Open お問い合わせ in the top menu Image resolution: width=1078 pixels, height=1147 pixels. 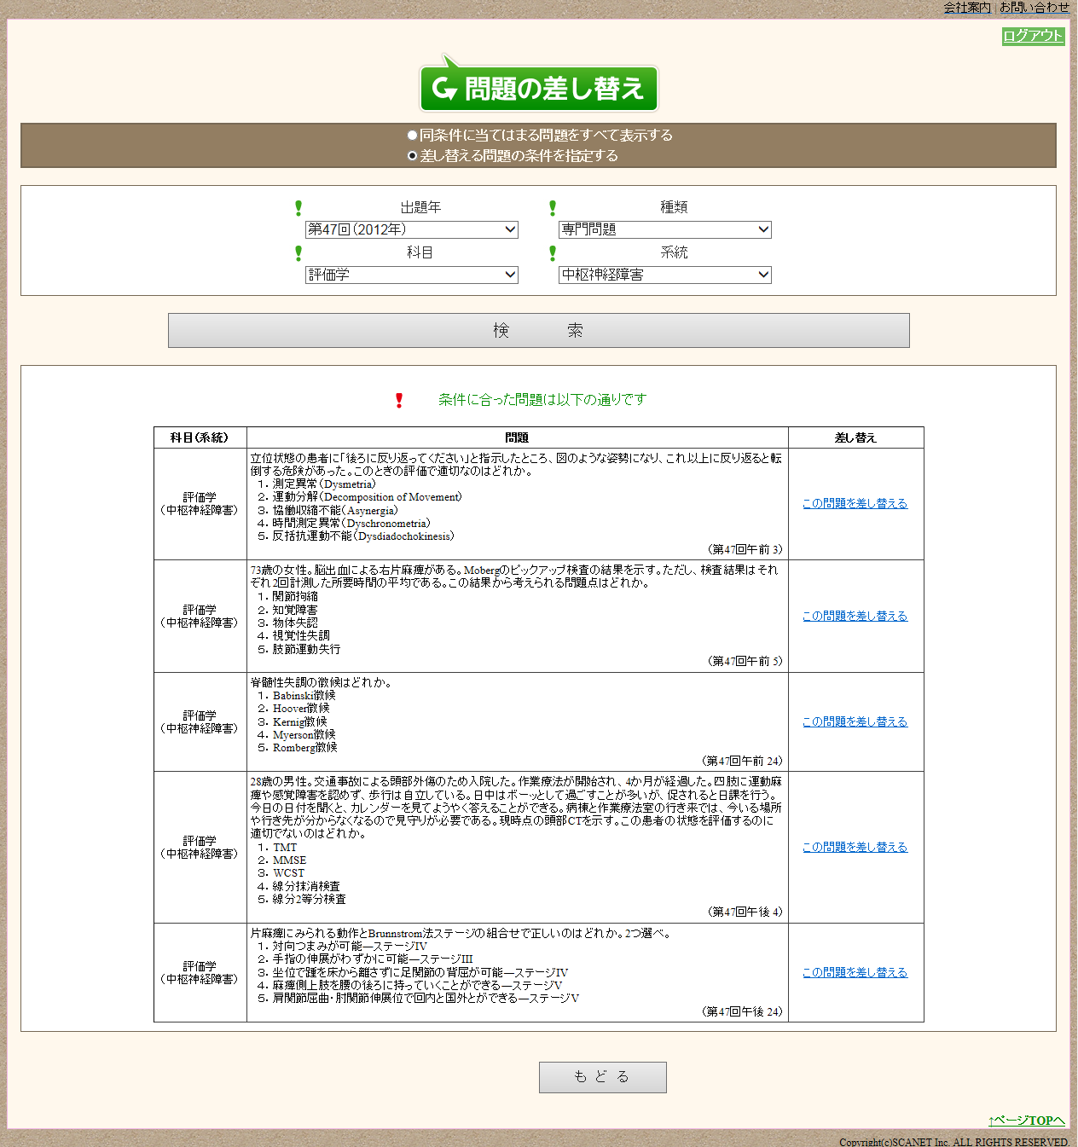click(1034, 8)
